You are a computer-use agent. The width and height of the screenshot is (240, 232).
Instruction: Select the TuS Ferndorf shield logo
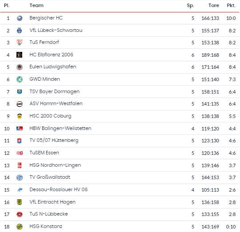[x=20, y=43]
